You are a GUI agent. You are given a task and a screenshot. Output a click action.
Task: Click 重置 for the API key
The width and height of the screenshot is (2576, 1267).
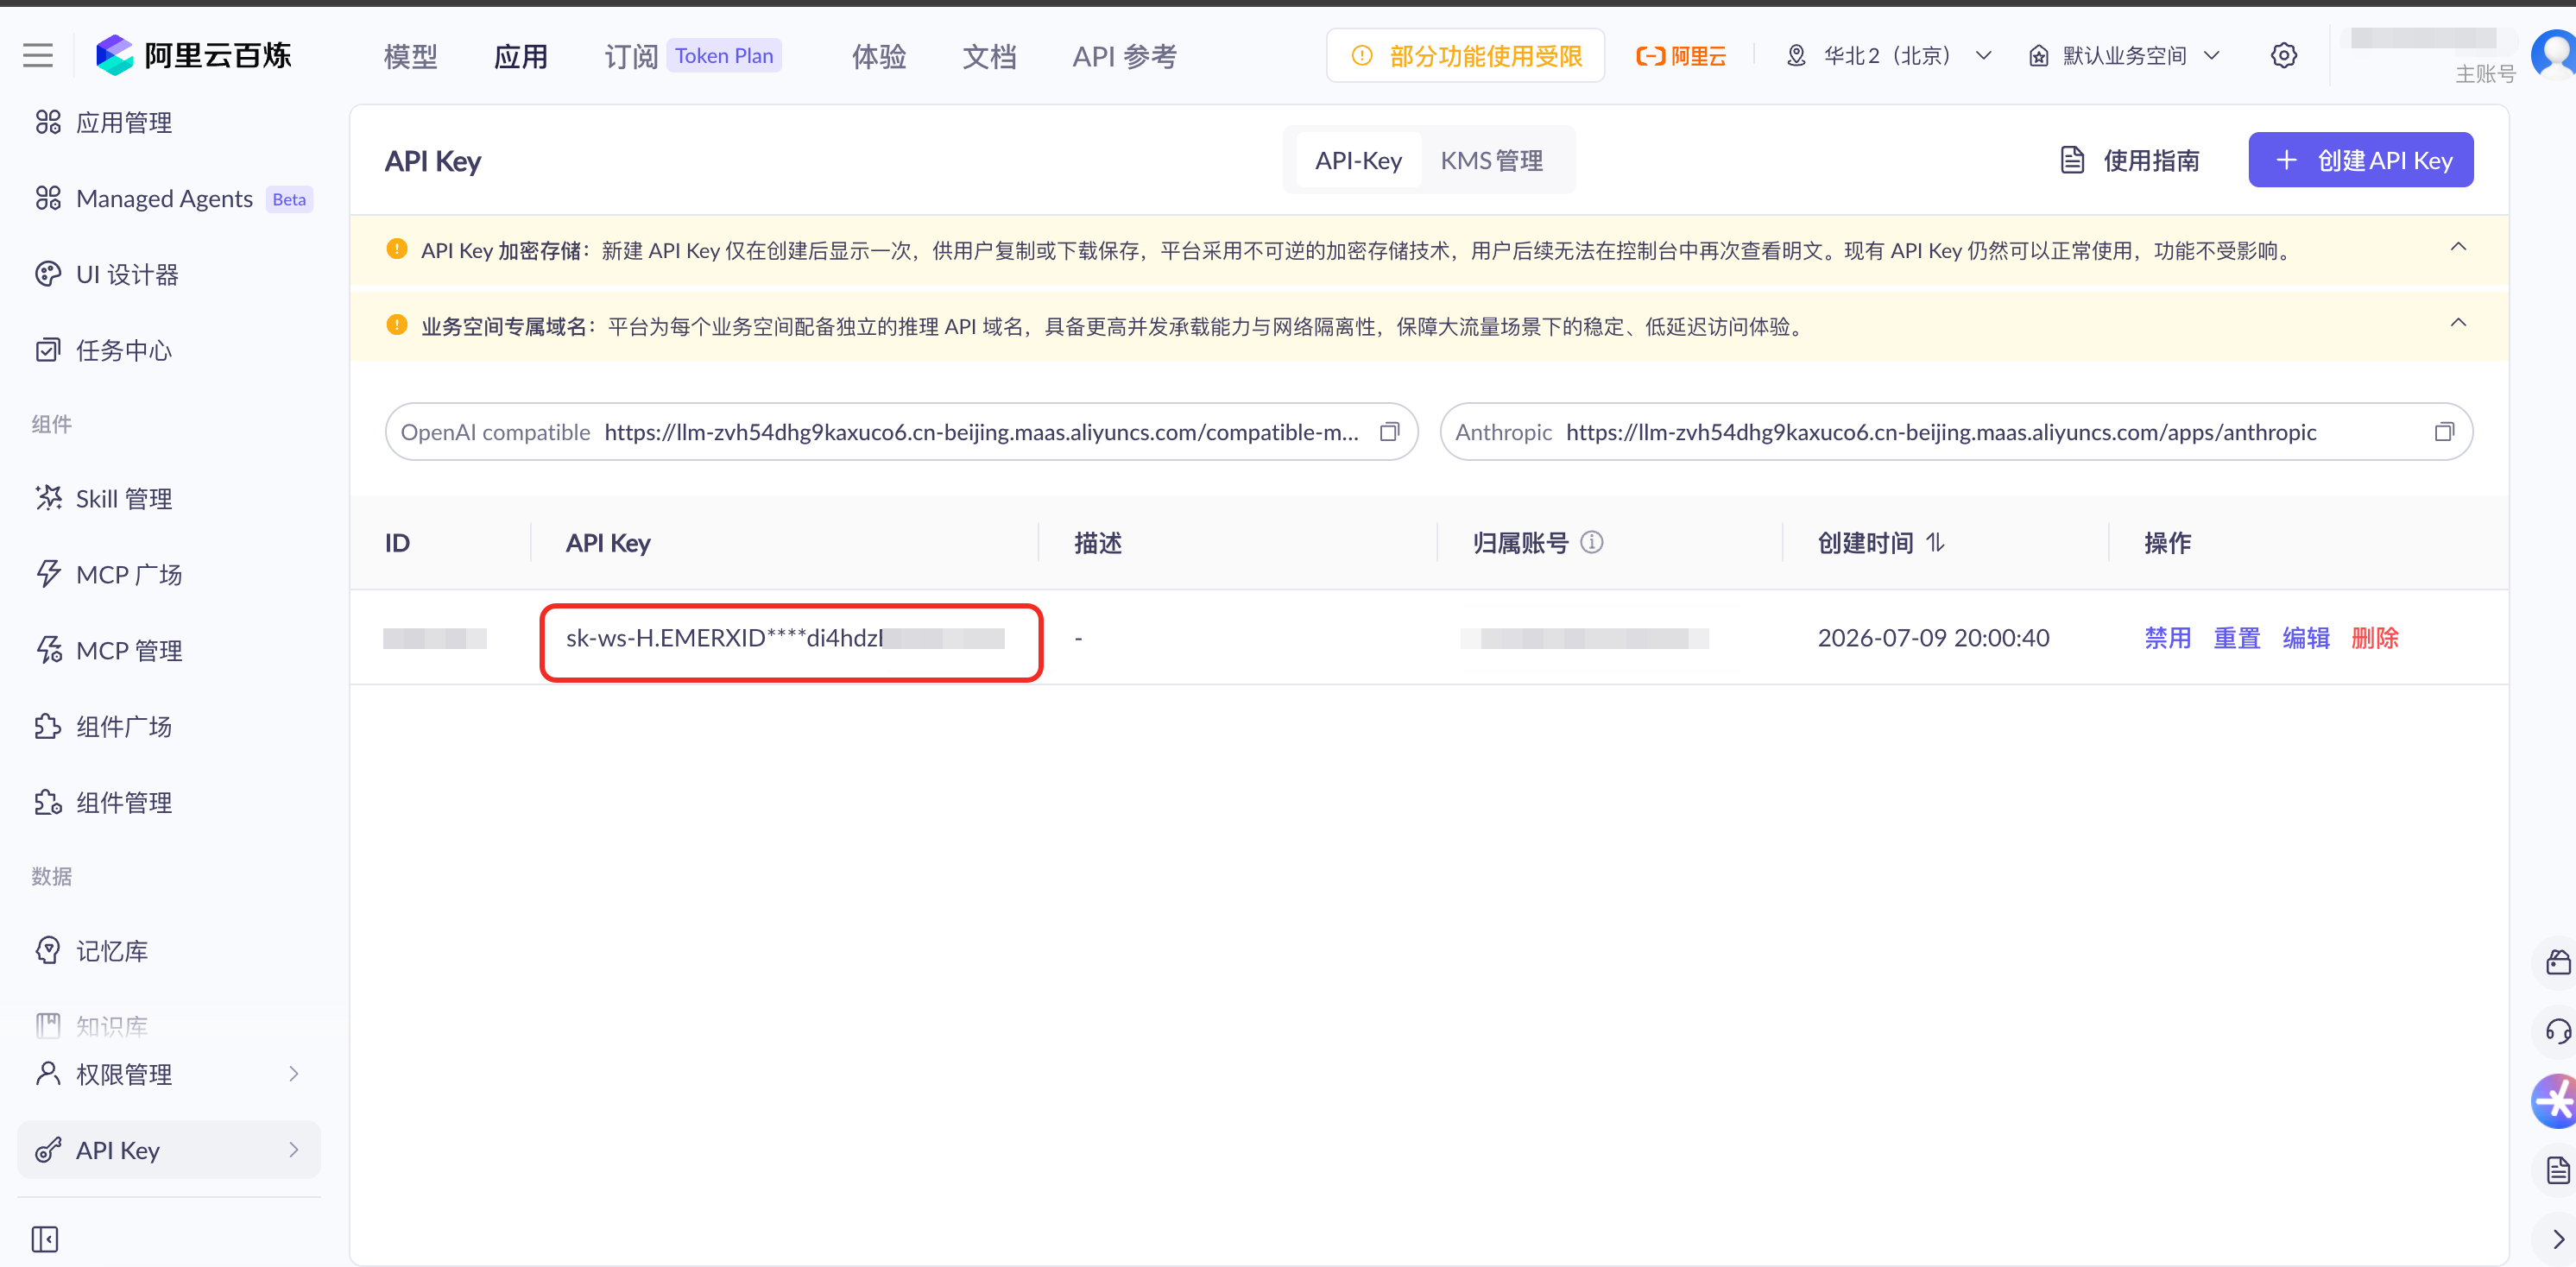click(2236, 637)
